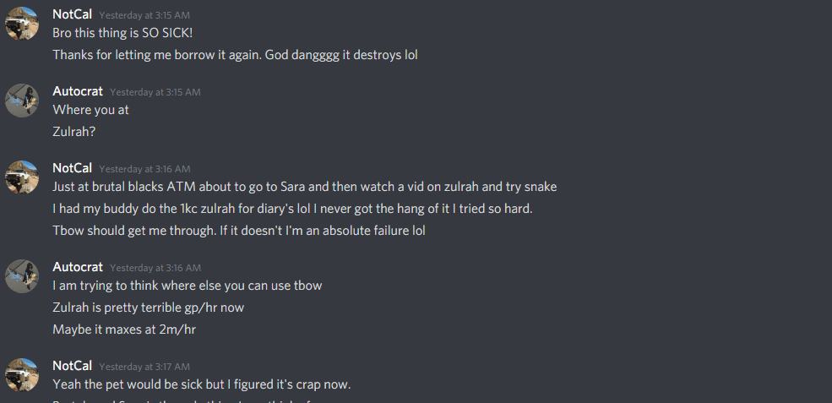
Task: Open NotCal's avatar on the first message
Action: click(x=22, y=24)
